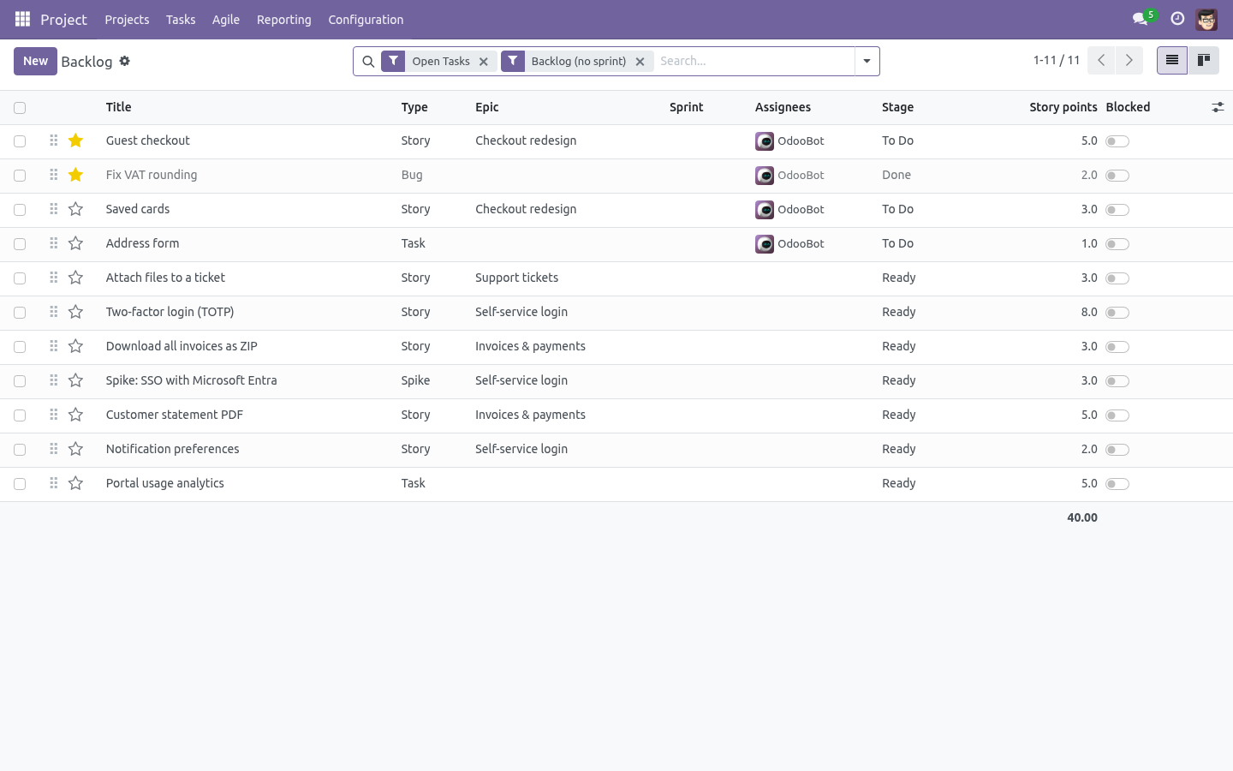1233x771 pixels.
Task: Tick the select-all header checkbox
Action: coord(20,108)
